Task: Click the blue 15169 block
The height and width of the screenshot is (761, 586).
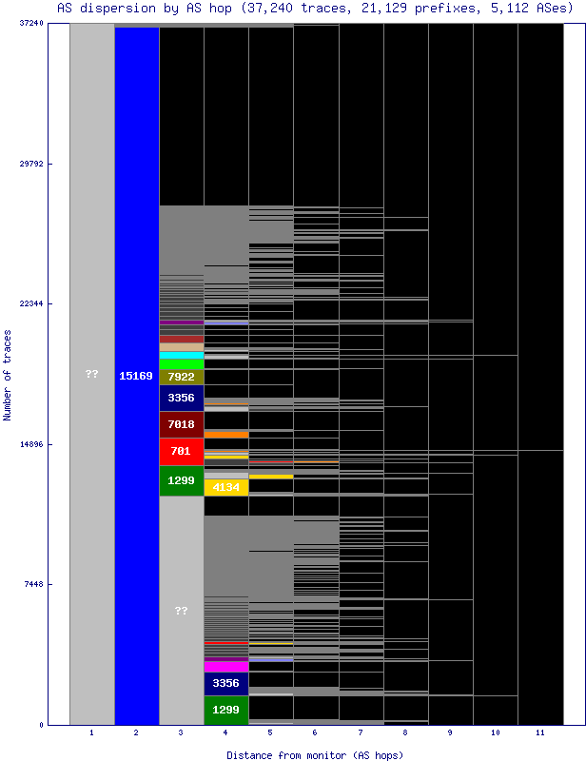Action: coord(136,376)
